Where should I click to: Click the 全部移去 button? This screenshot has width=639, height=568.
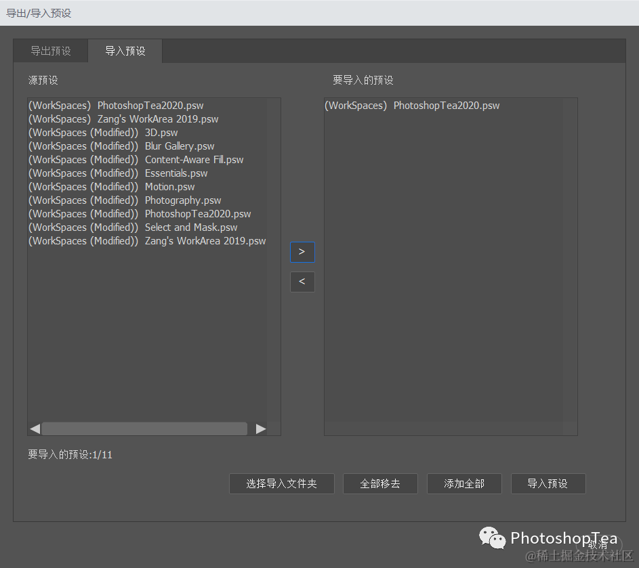point(380,484)
